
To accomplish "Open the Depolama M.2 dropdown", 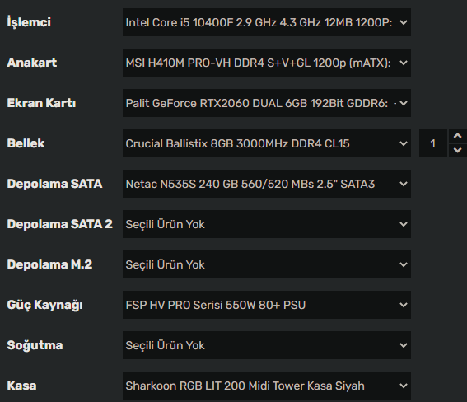I will [267, 264].
